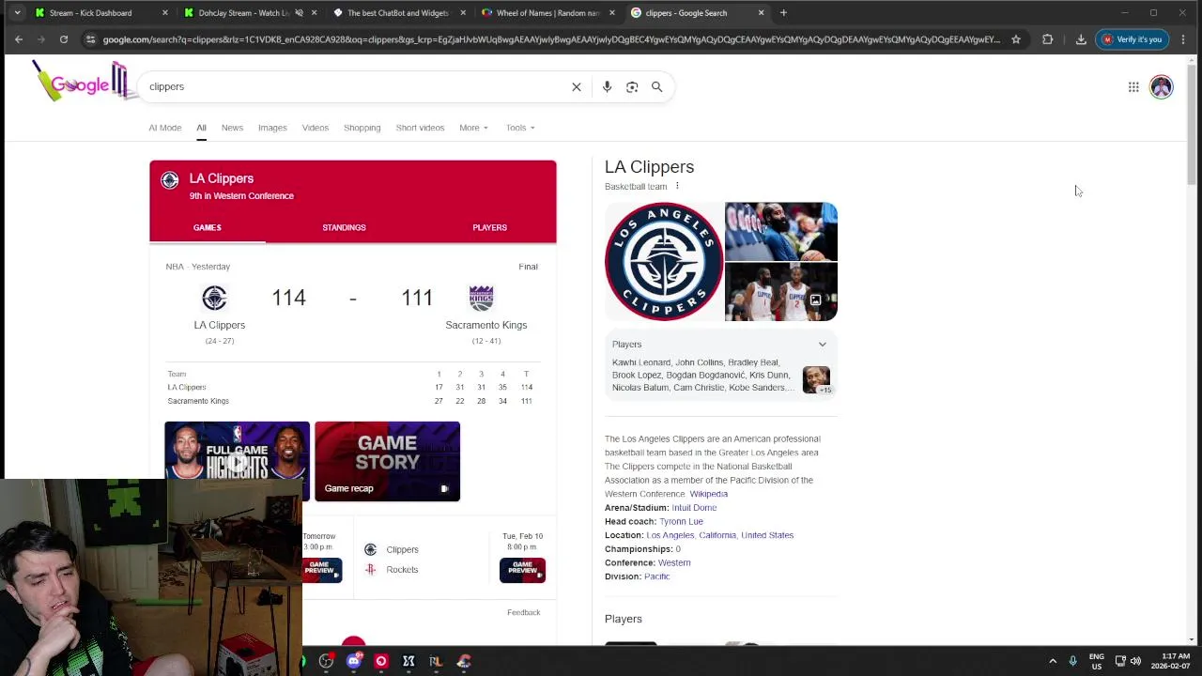Open the ENG US language indicator
The height and width of the screenshot is (676, 1202).
[x=1097, y=661]
